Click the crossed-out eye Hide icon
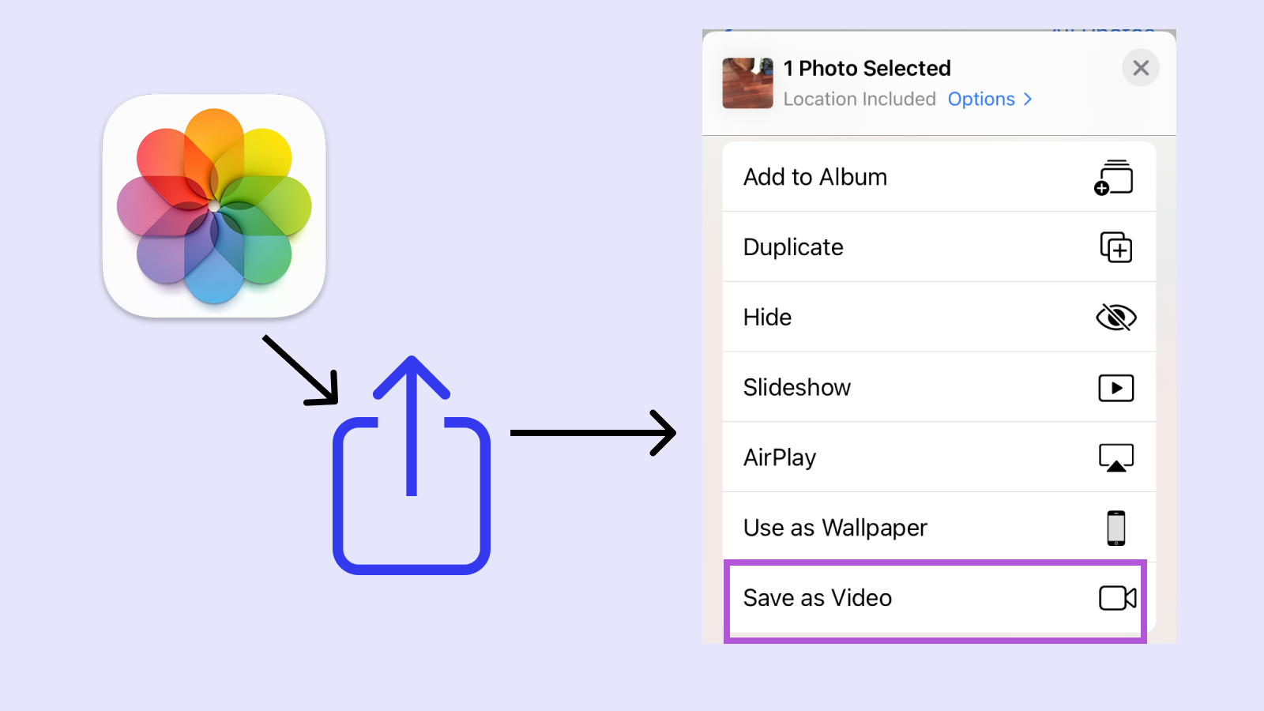 tap(1115, 317)
